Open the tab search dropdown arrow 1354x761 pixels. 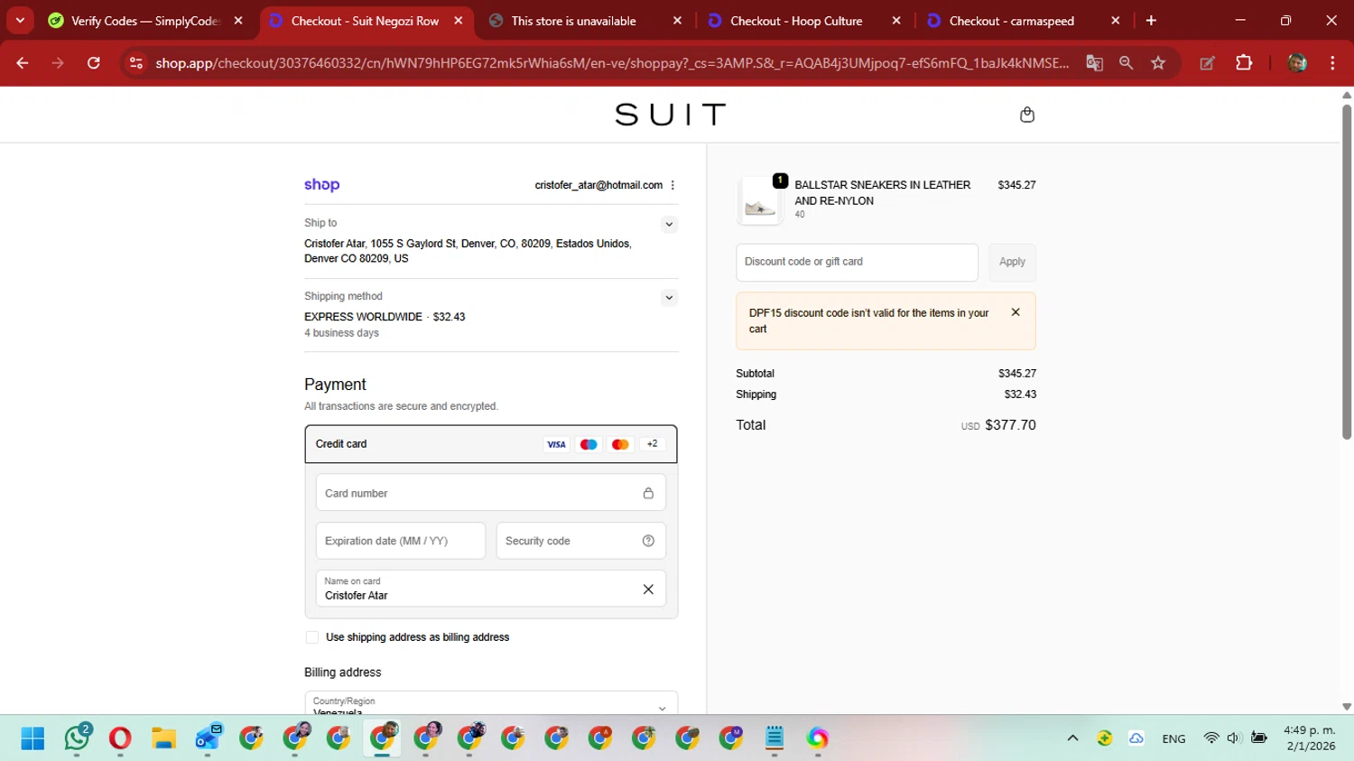[x=20, y=20]
